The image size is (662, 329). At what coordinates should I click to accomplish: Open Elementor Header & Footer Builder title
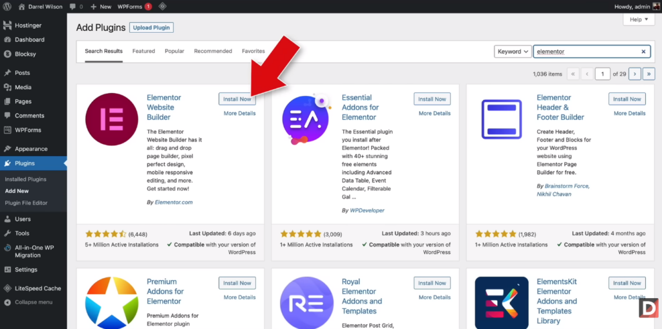(x=561, y=108)
